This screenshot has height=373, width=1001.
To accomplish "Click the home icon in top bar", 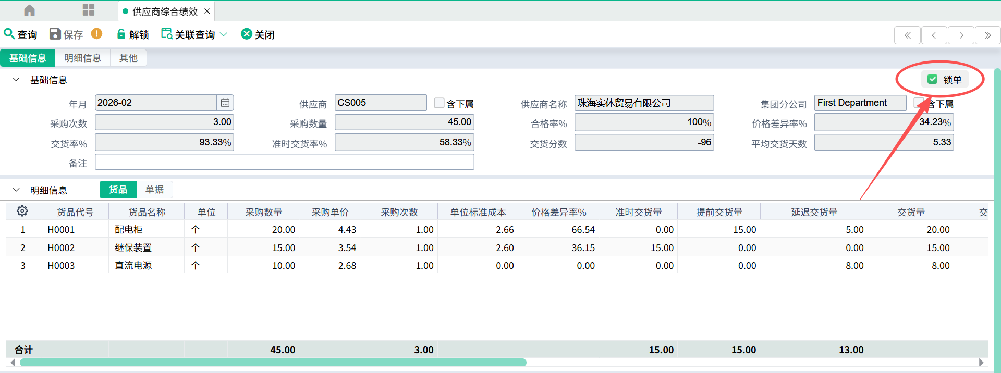I will (x=30, y=10).
